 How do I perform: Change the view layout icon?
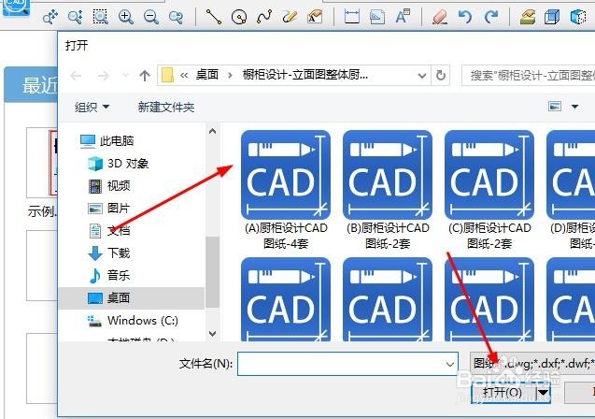[x=555, y=107]
